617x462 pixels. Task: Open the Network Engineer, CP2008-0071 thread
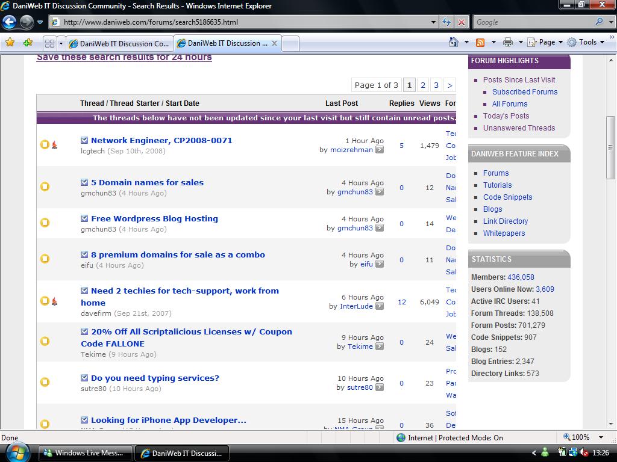coord(161,140)
